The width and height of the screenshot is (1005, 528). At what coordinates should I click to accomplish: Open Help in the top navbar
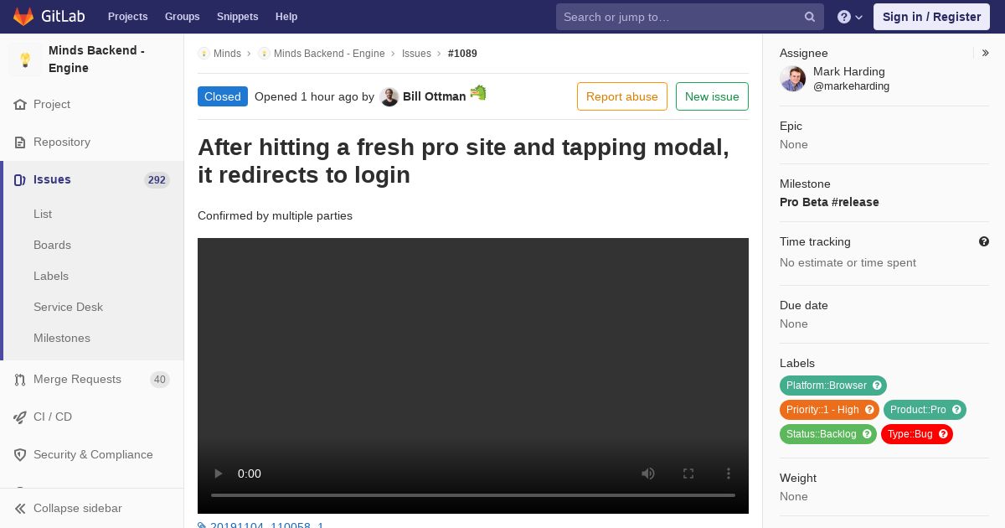pyautogui.click(x=286, y=17)
